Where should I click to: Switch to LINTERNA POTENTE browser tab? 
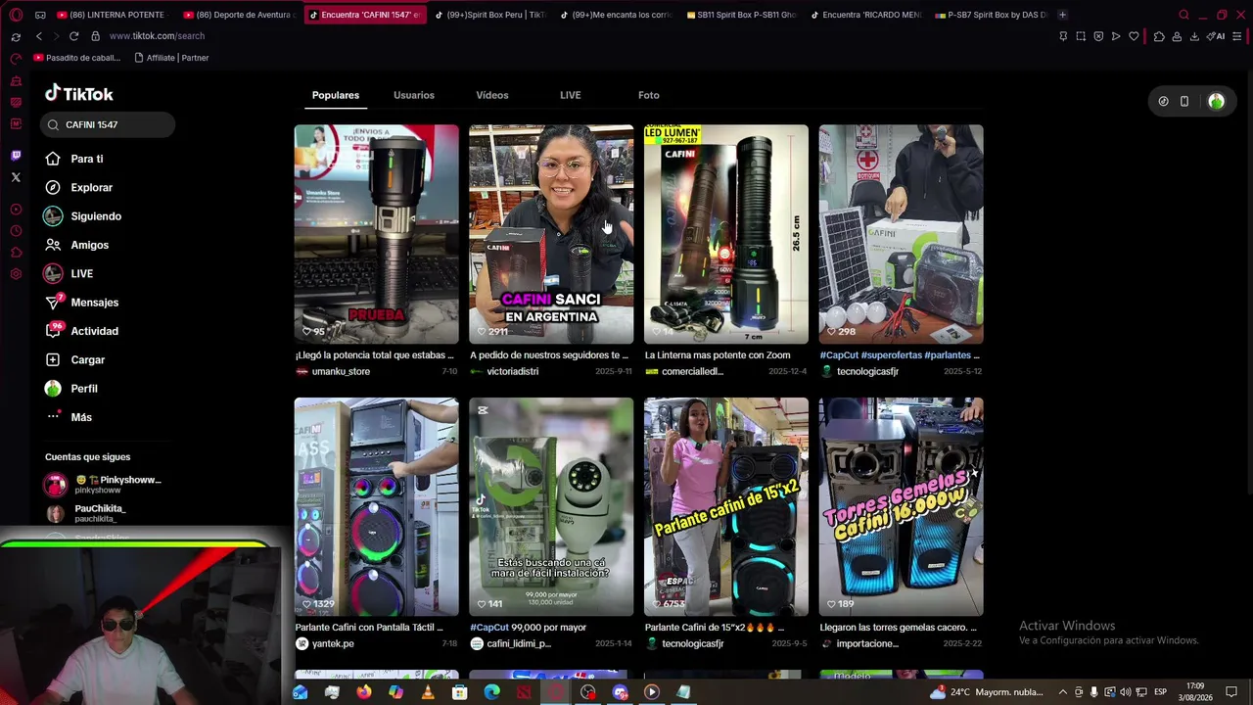[x=116, y=15]
